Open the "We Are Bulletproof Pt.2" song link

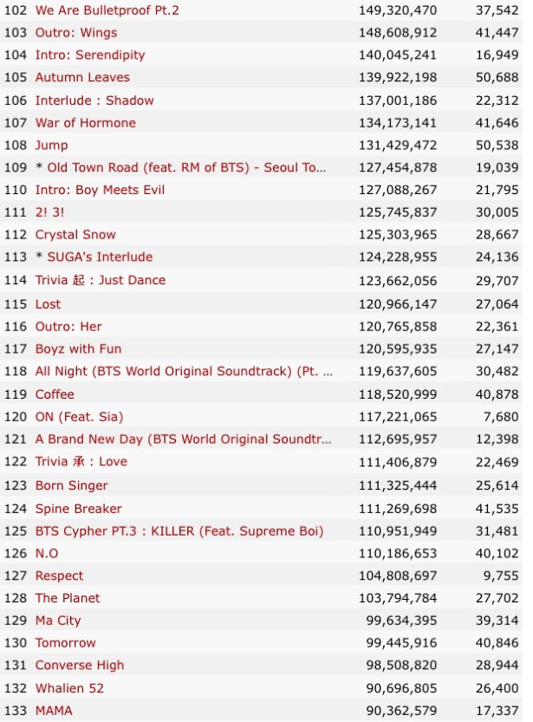[107, 10]
